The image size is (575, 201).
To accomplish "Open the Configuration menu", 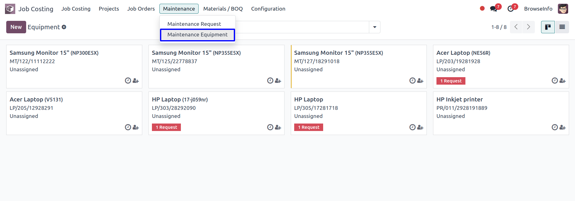I will pos(268,9).
